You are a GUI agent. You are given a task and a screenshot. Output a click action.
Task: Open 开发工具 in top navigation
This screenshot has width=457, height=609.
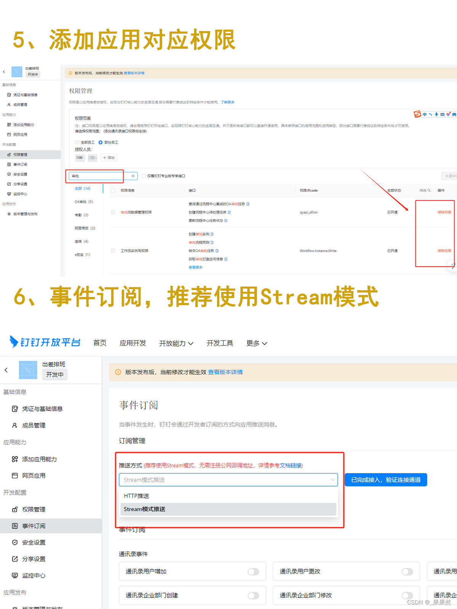pyautogui.click(x=220, y=343)
